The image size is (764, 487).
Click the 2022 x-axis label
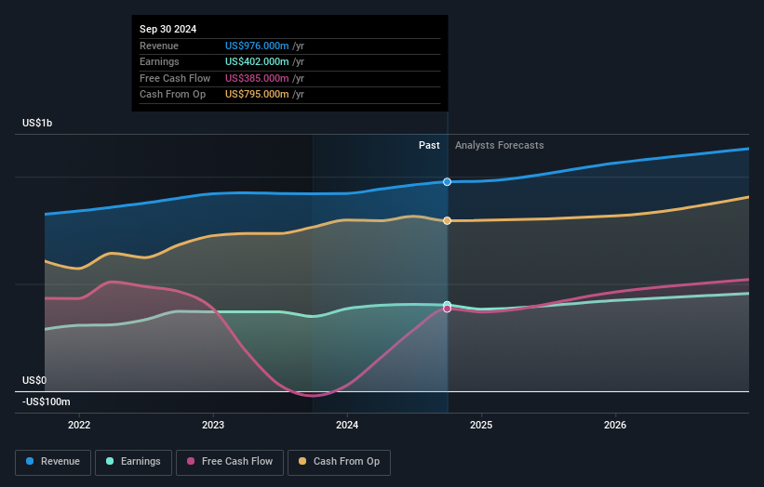[79, 426]
